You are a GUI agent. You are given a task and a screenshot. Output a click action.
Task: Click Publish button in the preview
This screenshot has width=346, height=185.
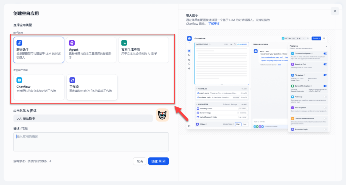(x=316, y=38)
